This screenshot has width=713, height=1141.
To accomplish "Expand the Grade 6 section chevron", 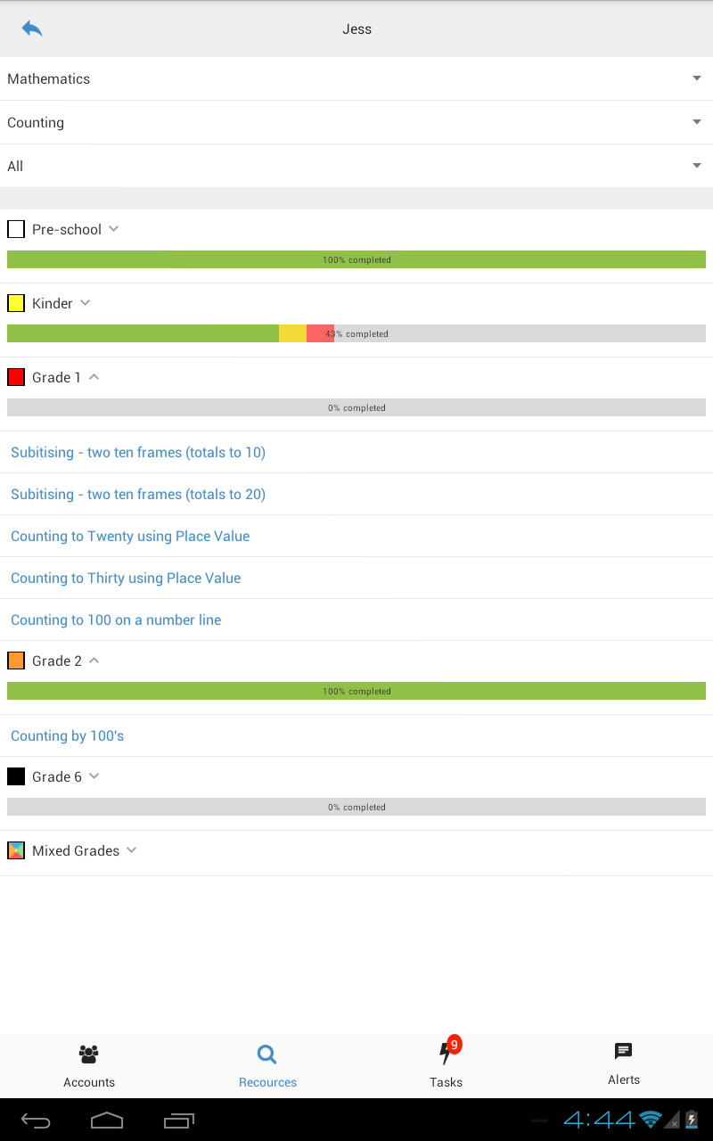I will (94, 776).
